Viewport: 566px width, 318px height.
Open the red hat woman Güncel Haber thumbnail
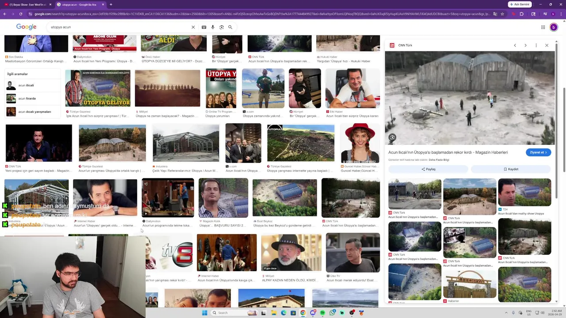[x=360, y=143]
